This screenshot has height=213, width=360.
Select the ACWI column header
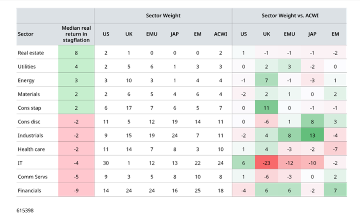(220, 34)
